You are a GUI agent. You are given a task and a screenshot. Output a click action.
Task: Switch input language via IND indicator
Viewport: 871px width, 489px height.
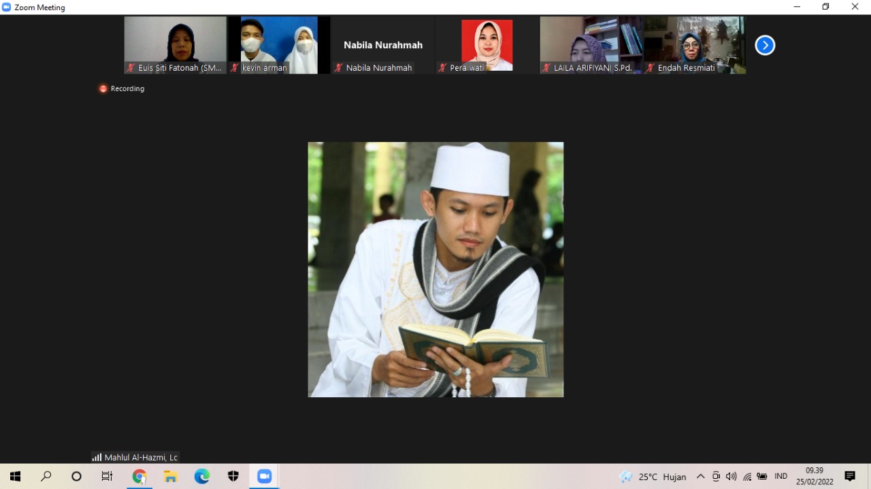coord(781,477)
